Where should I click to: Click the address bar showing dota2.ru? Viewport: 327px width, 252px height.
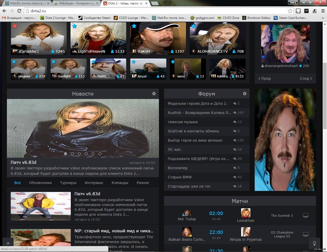(158, 11)
